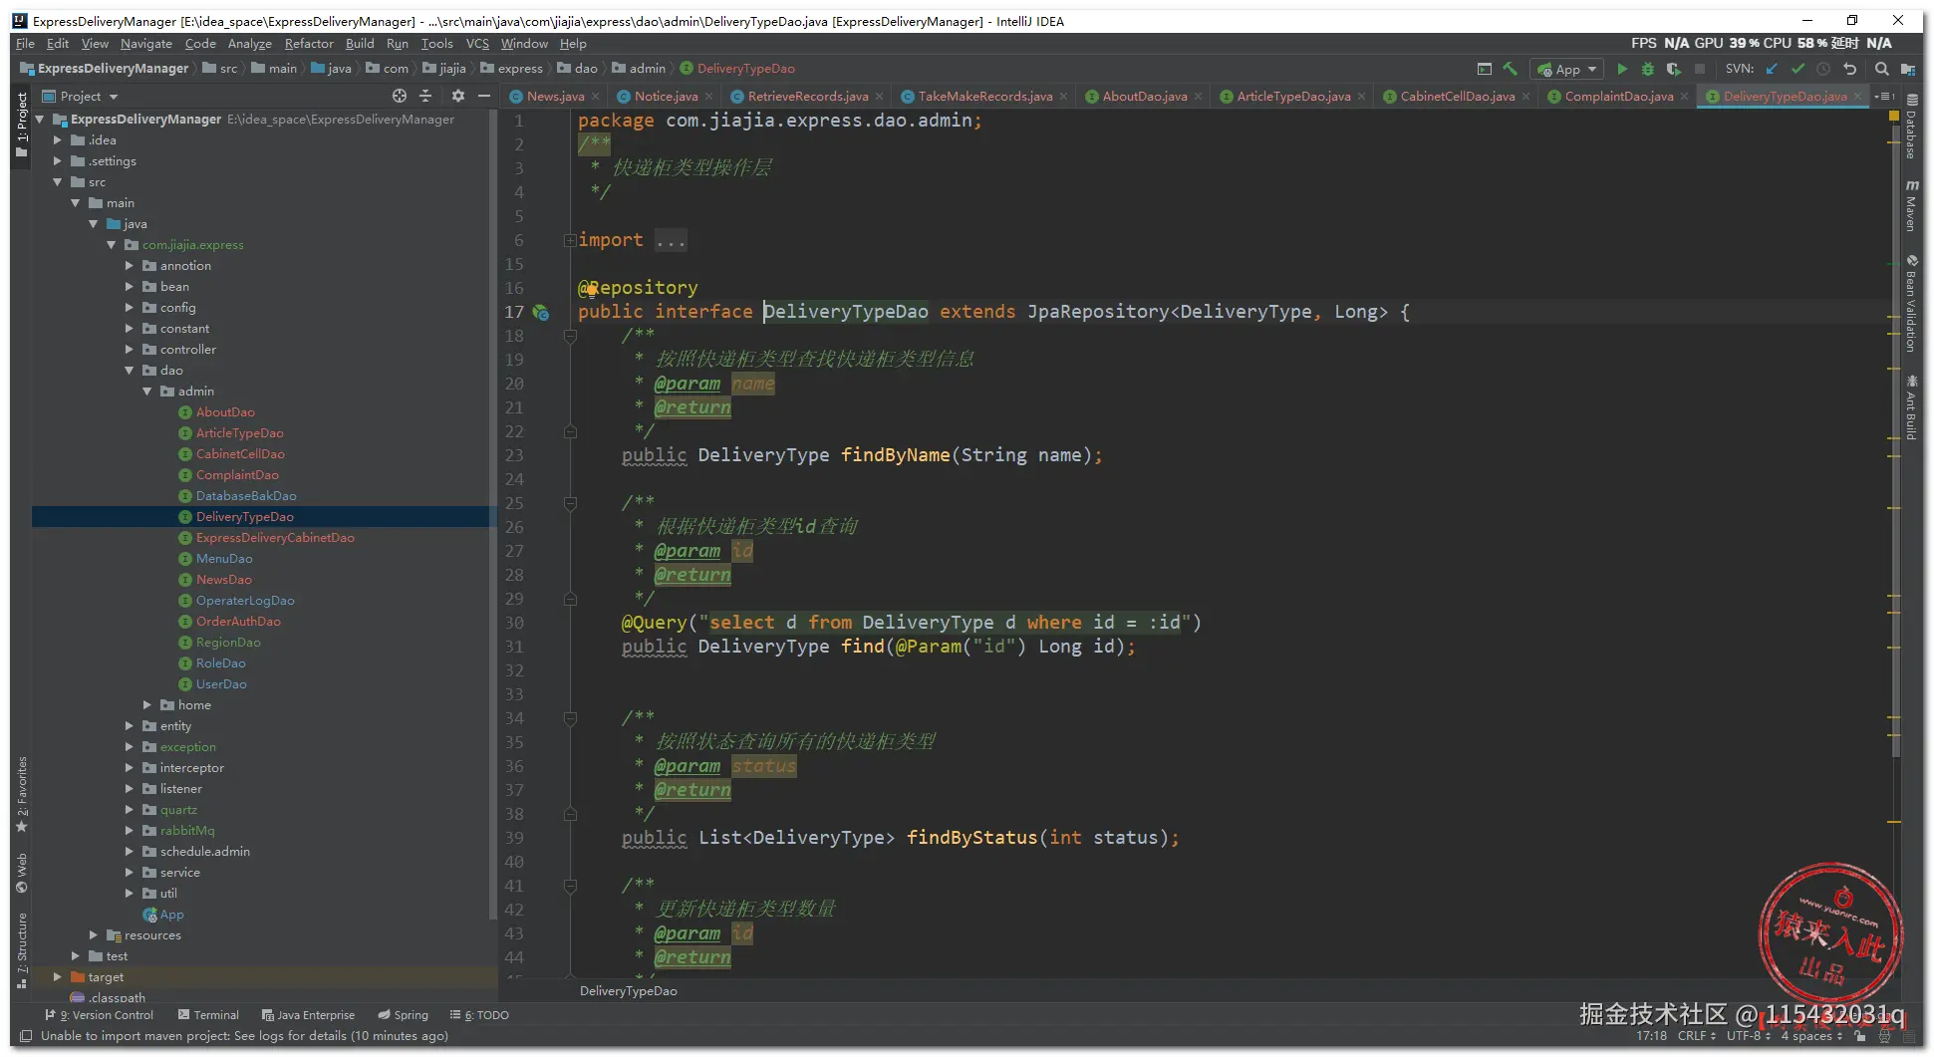Toggle the Favorites side panel
1934x1057 pixels.
pos(21,794)
